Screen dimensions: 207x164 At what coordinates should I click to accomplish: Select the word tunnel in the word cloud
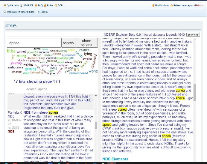pyautogui.click(x=21, y=52)
